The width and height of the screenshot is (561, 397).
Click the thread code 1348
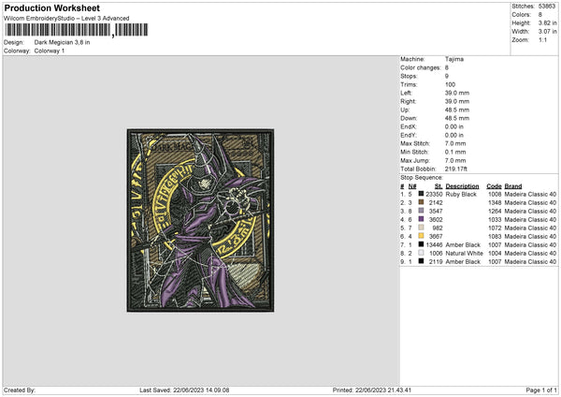pos(495,203)
